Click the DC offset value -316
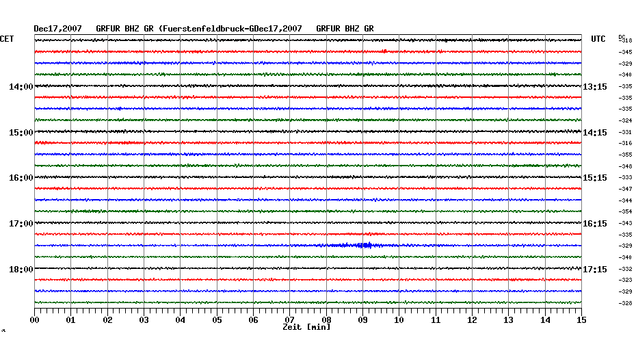The width and height of the screenshot is (636, 338). [x=625, y=143]
